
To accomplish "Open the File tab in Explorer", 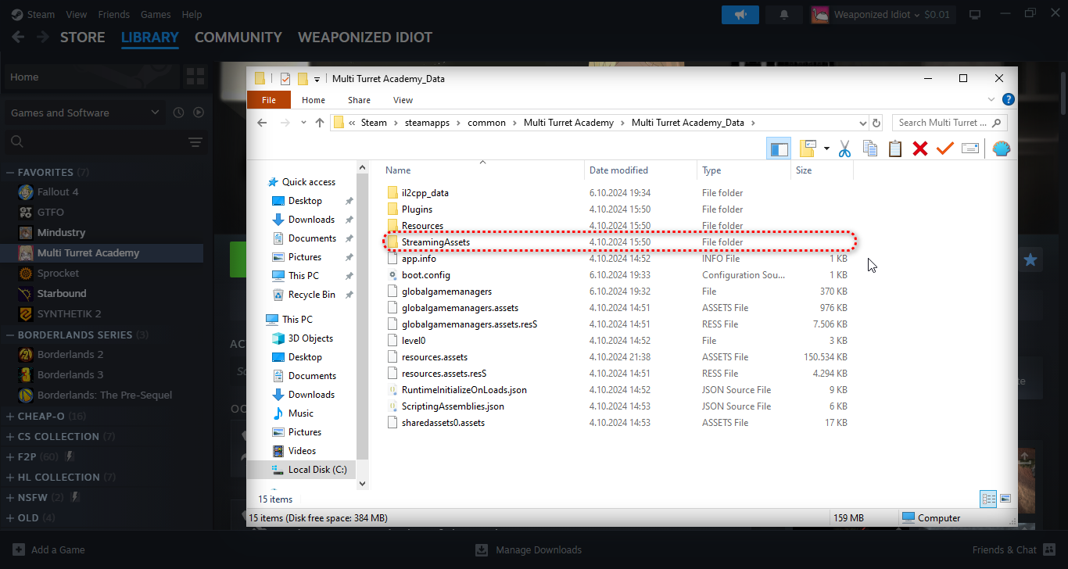I will tap(269, 100).
